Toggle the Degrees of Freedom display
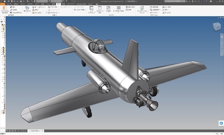Screen dimensions: 224x135 (x=13, y=10)
